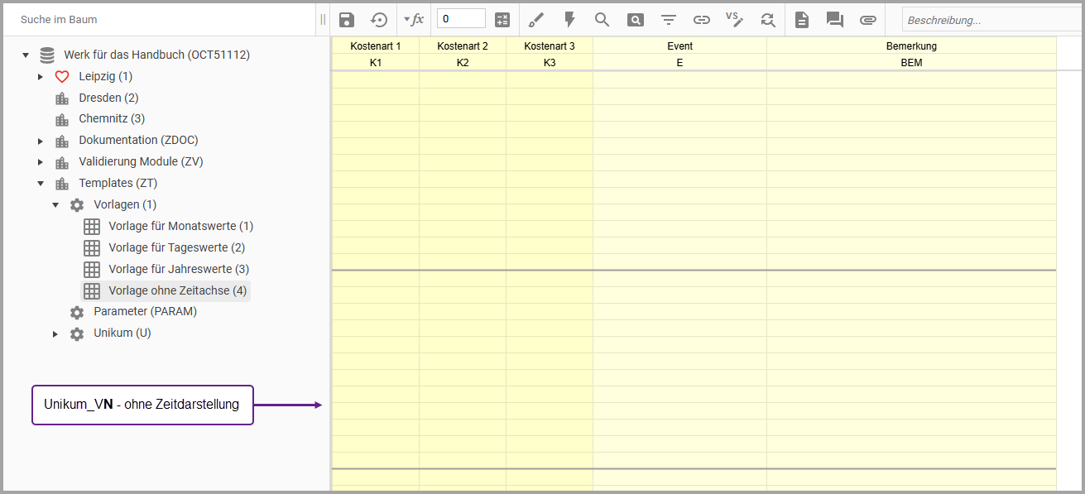Click the paperclip attachment icon
The image size is (1085, 494).
[x=867, y=20]
